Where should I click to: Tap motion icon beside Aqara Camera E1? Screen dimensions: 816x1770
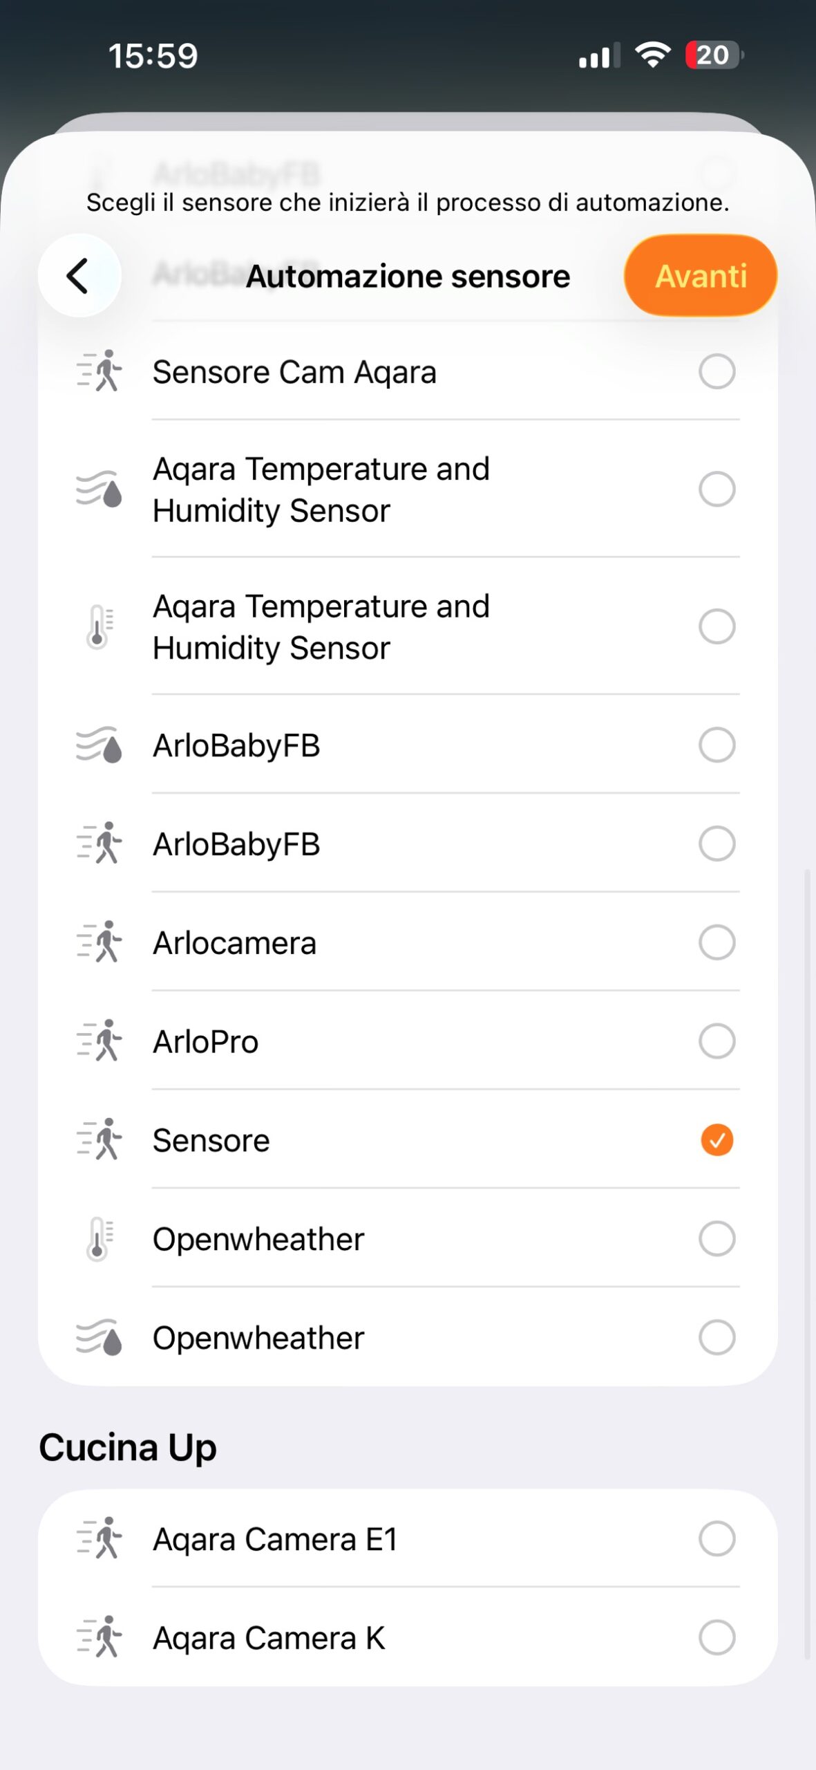coord(99,1539)
